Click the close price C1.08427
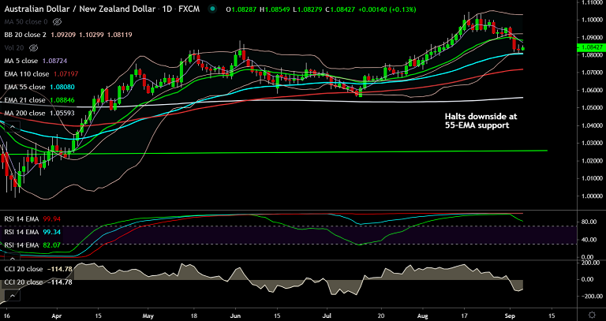This screenshot has width=606, height=321. tap(341, 9)
